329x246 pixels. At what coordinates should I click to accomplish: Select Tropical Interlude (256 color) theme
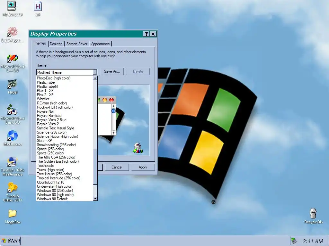pos(65,178)
